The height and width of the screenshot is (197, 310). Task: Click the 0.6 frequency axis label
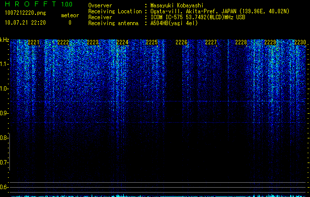click(x=4, y=187)
